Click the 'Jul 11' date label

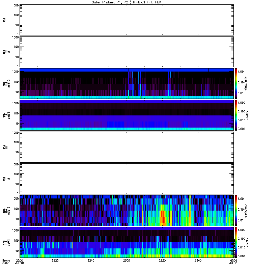click(233, 263)
